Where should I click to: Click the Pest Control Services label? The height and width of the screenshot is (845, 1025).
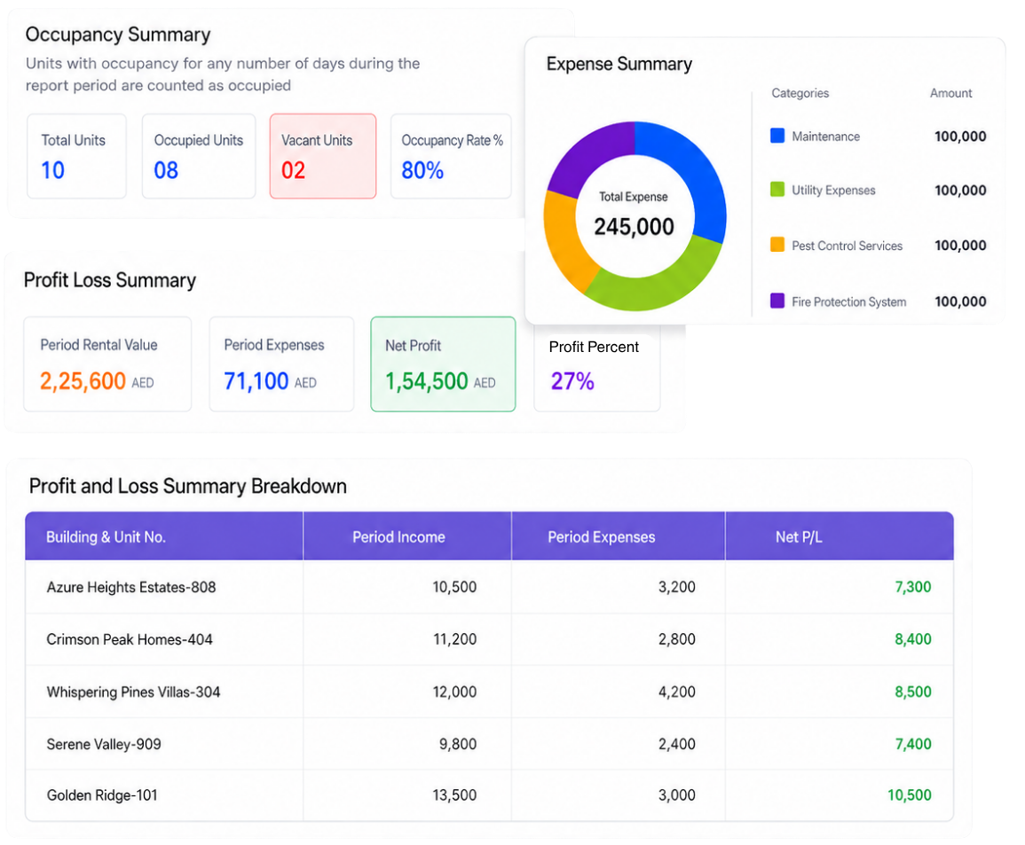(x=848, y=246)
